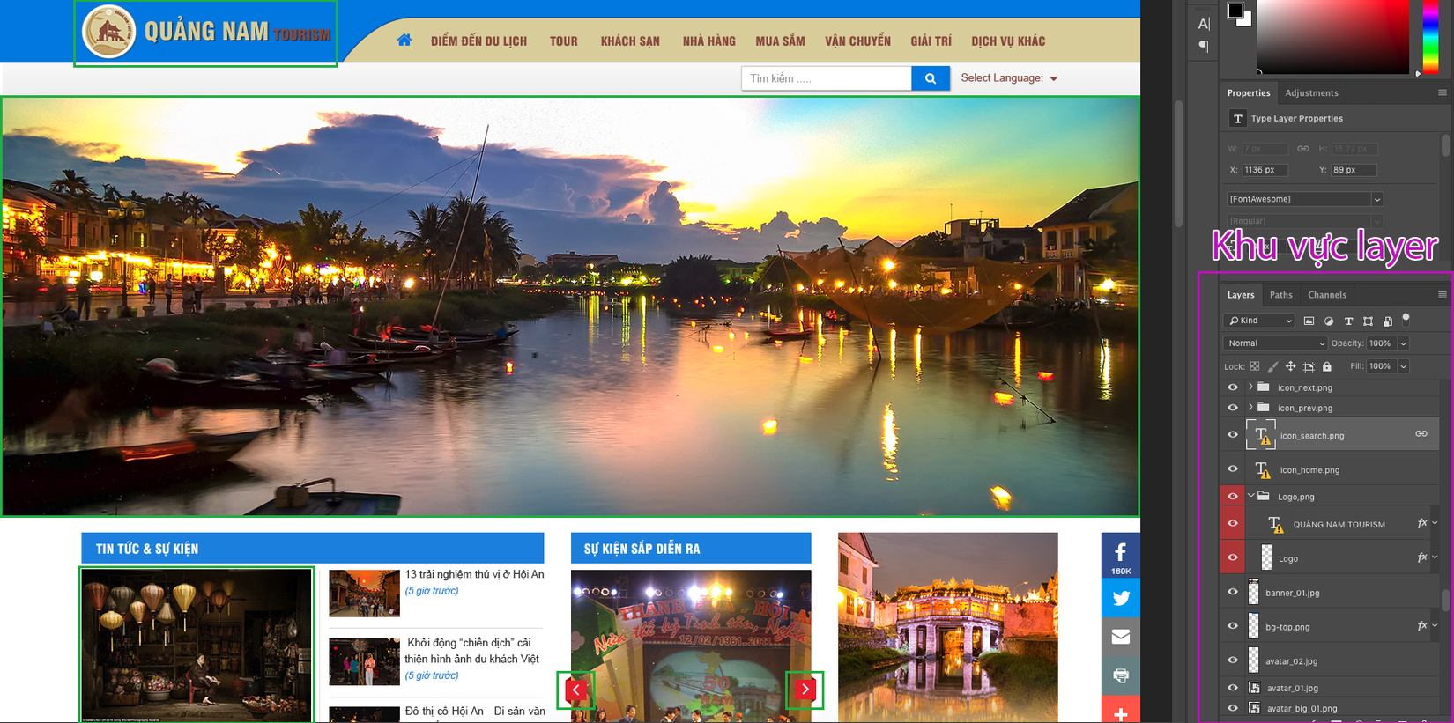
Task: Click the link icon on icon_search.png layer
Action: click(1421, 434)
